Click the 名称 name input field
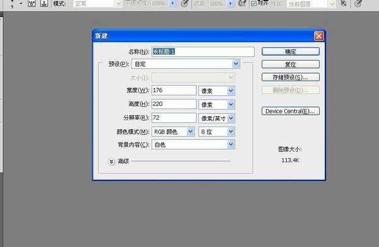Screen dimensions: 379x247 coord(203,52)
